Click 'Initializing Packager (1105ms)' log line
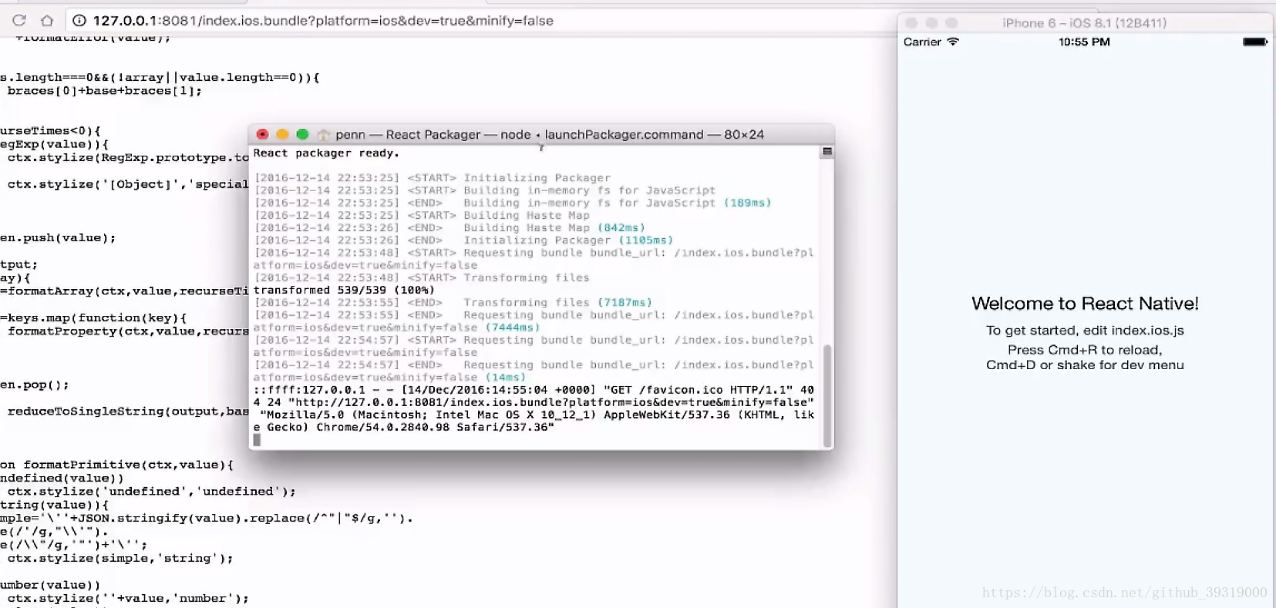The height and width of the screenshot is (608, 1276). click(463, 240)
